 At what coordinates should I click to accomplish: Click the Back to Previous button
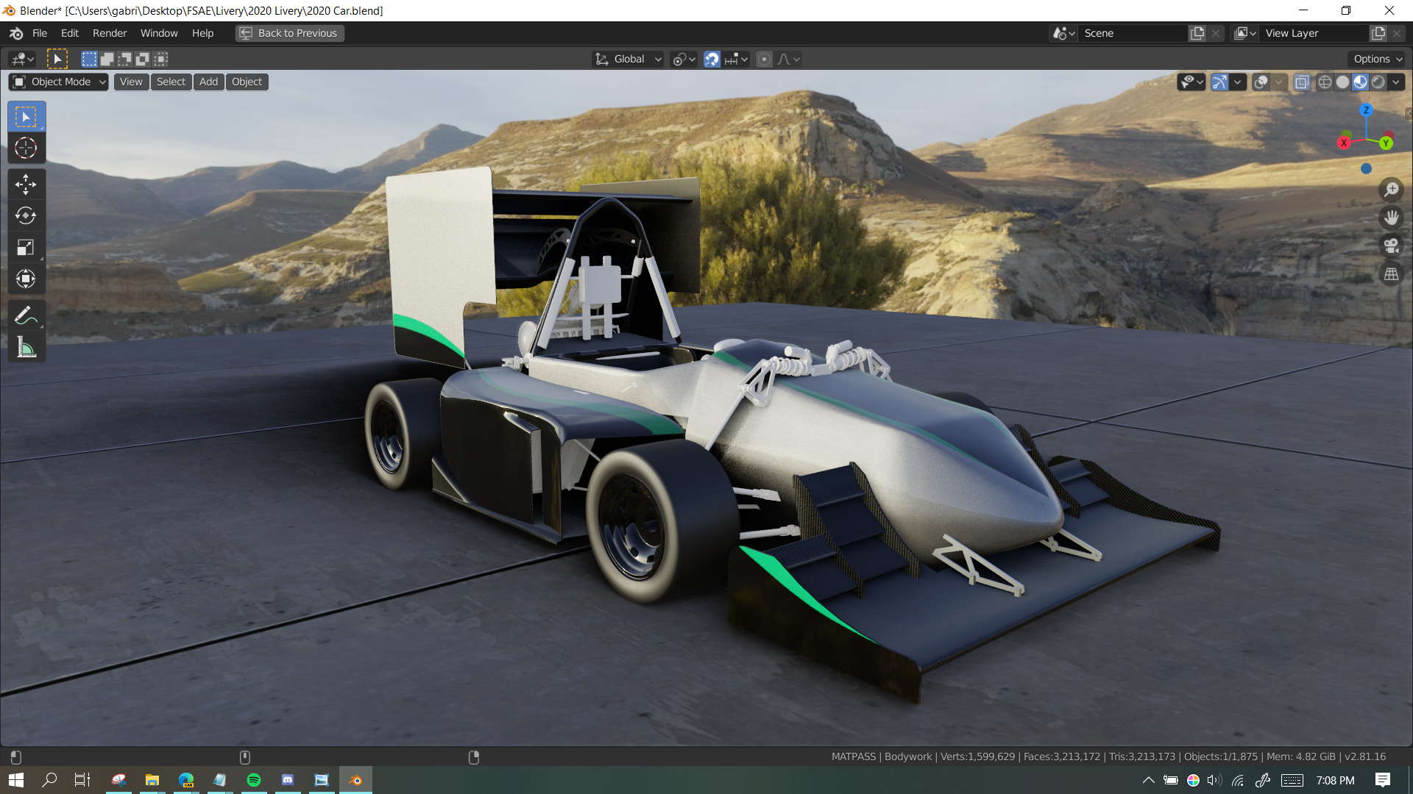[x=290, y=33]
